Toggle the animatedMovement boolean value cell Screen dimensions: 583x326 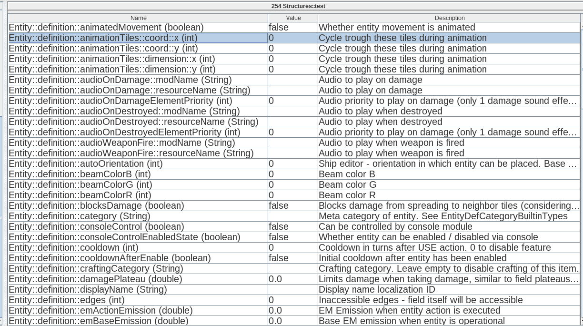(x=293, y=28)
